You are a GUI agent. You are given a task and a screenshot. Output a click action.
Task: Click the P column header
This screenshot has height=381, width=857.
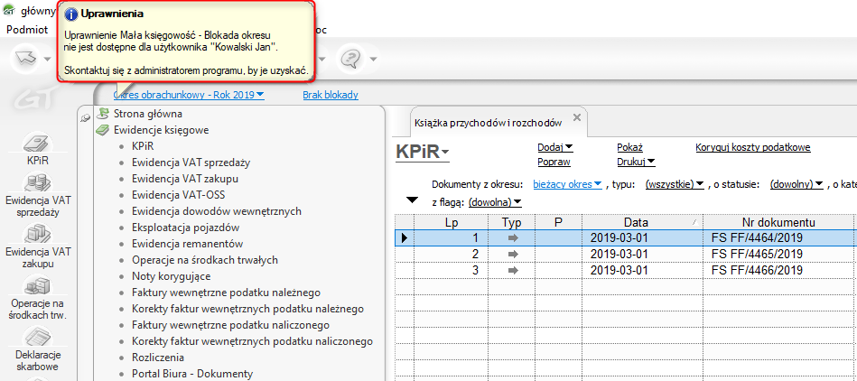[x=559, y=222]
